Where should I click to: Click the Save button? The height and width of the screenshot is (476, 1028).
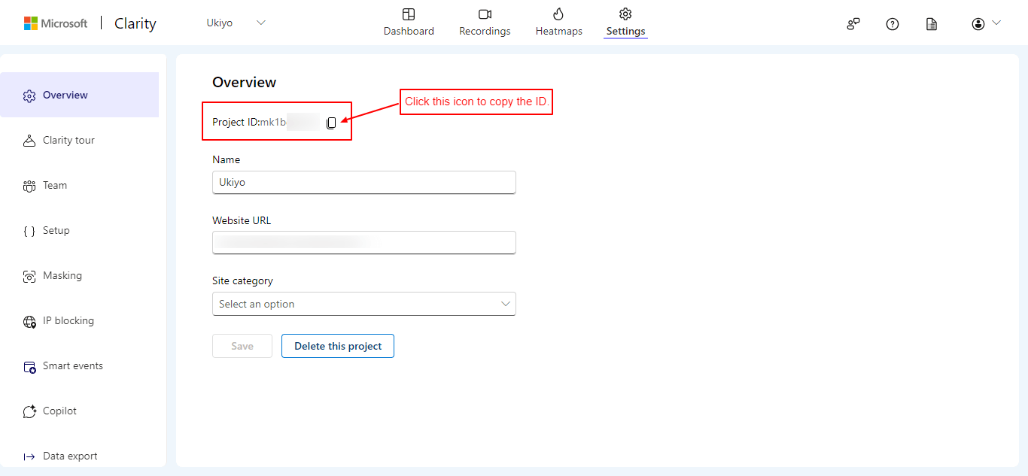242,346
